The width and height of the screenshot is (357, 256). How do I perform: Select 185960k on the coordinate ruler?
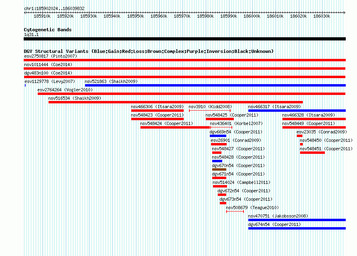coord(159,16)
